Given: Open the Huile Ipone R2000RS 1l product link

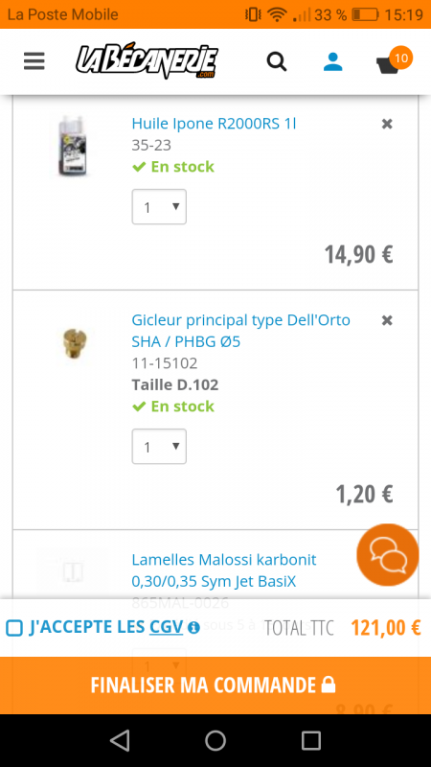Looking at the screenshot, I should [214, 124].
